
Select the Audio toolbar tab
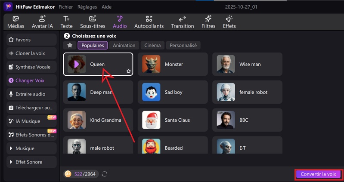click(x=120, y=22)
